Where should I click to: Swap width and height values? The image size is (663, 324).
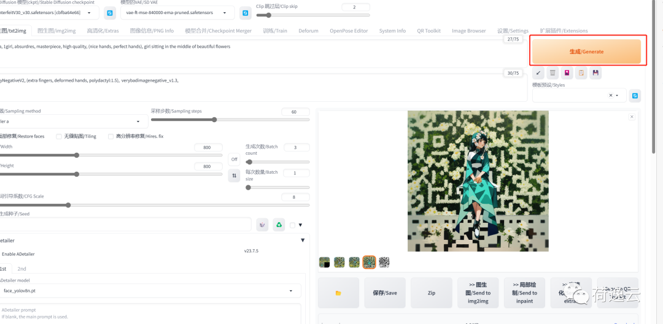234,175
